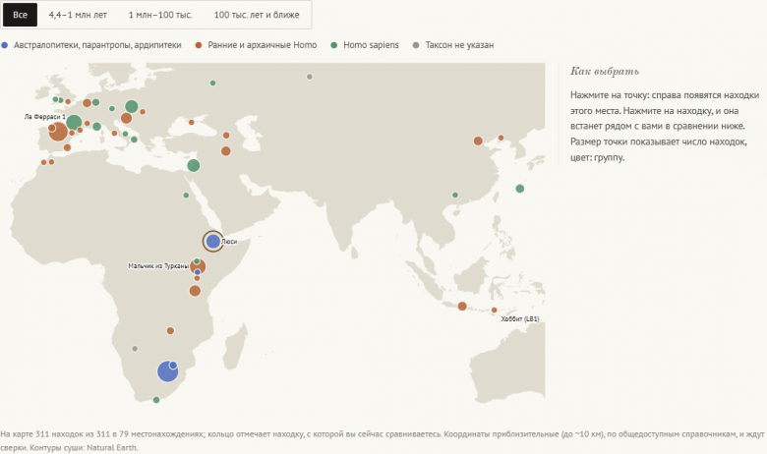Toggle the «Ранние и архаичные Homo» legend
Viewport: 767px width, 454px height.
(x=257, y=45)
